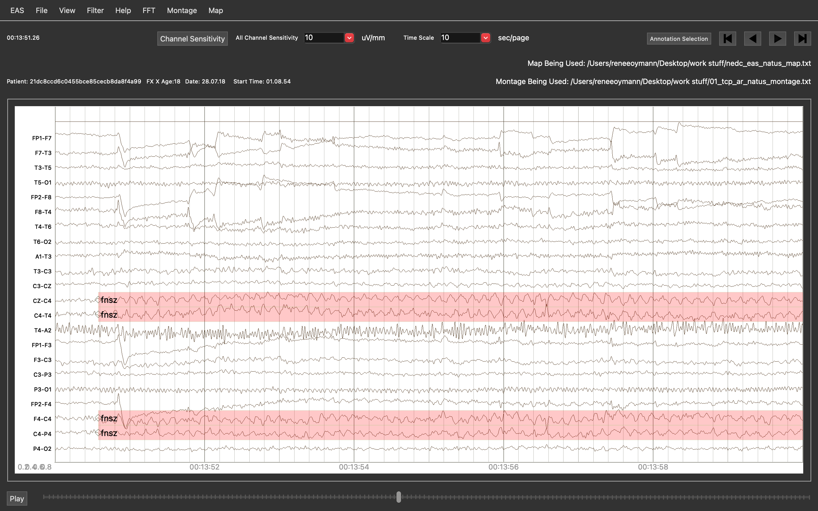818x511 pixels.
Task: Expand Time Scale dropdown arrow
Action: pos(485,38)
